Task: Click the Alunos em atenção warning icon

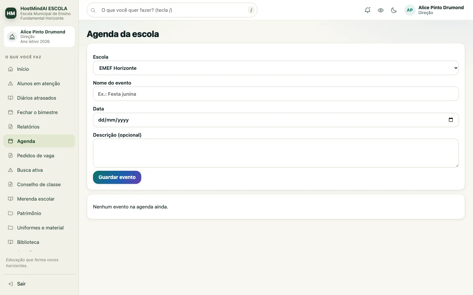Action: 11,84
